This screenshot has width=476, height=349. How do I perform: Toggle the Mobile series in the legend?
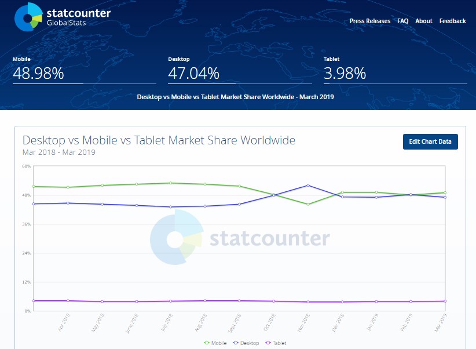tap(215, 343)
